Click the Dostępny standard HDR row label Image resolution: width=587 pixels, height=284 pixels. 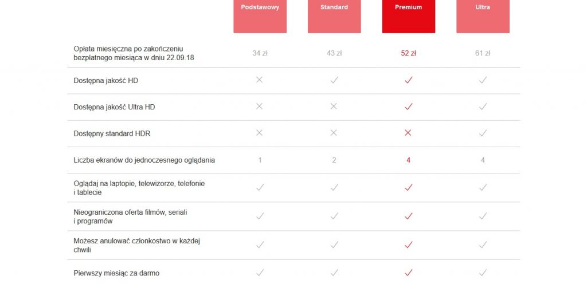tap(112, 133)
